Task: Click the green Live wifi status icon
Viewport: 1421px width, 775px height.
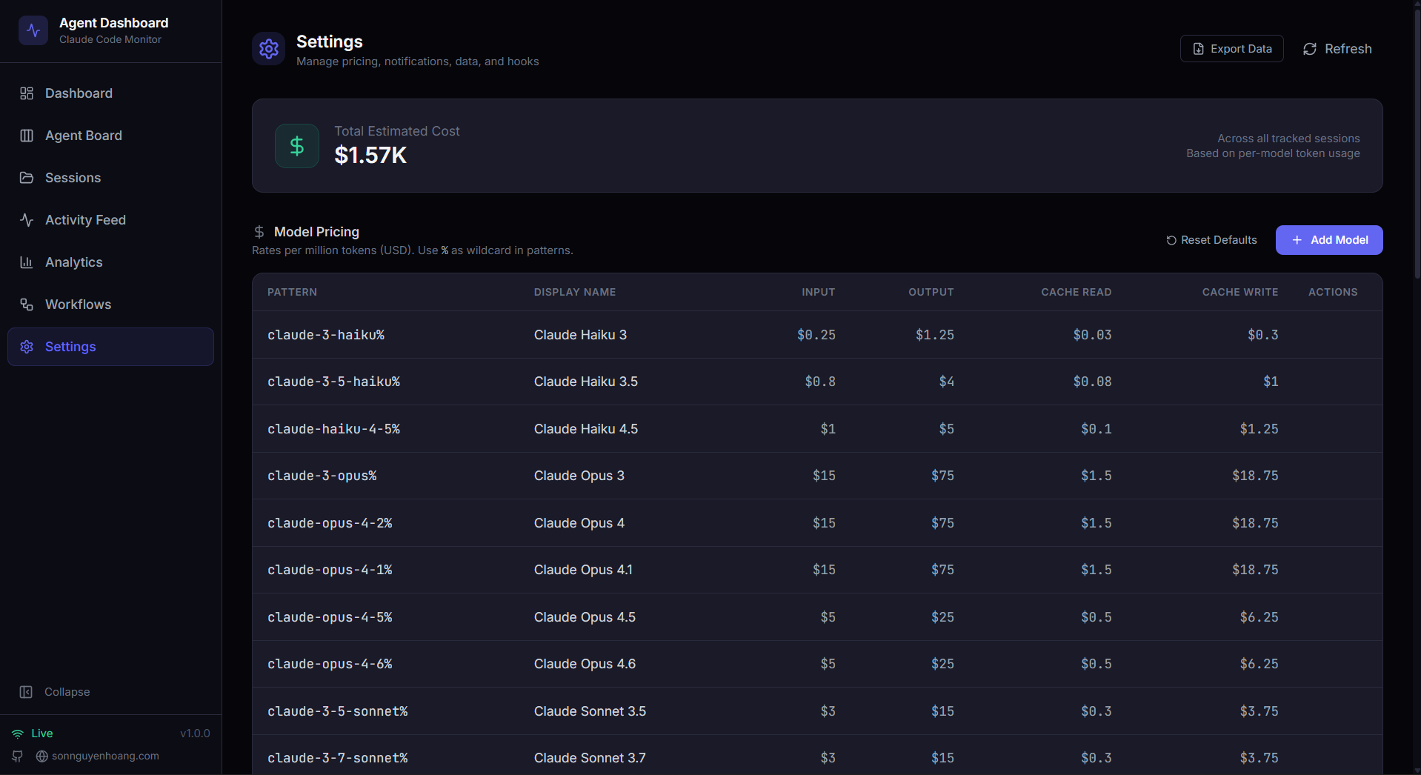Action: pos(18,734)
